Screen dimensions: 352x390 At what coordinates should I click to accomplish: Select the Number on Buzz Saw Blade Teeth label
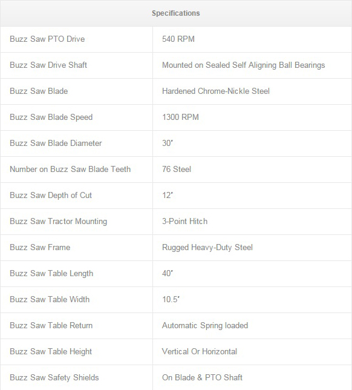70,170
